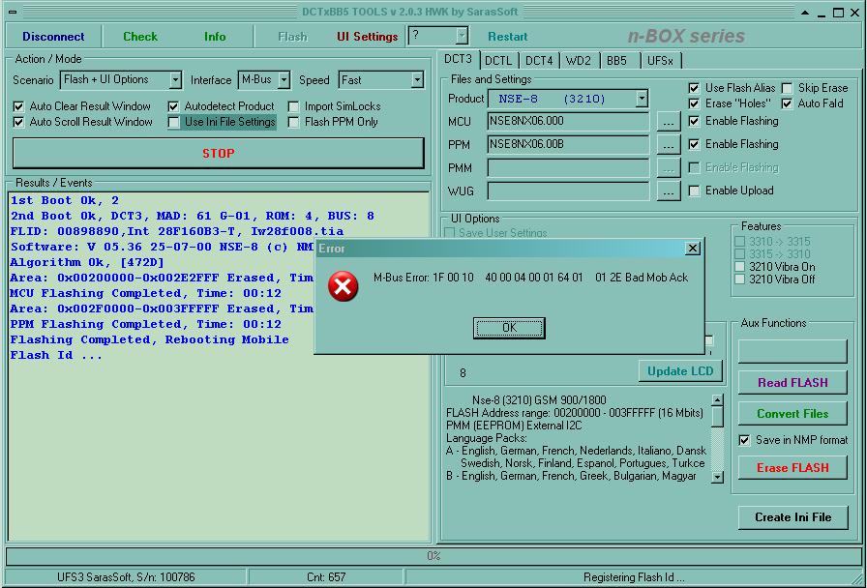The height and width of the screenshot is (588, 867).
Task: Click the red error icon in dialog
Action: pyautogui.click(x=343, y=286)
